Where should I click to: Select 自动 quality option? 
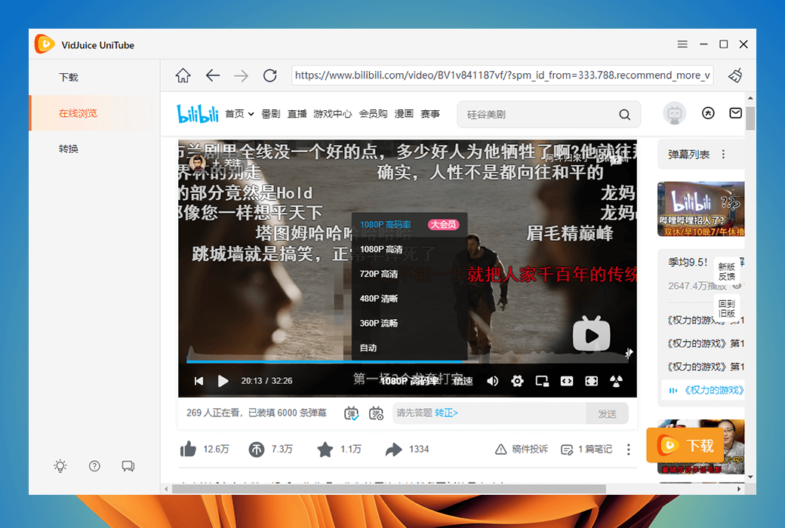(x=410, y=347)
